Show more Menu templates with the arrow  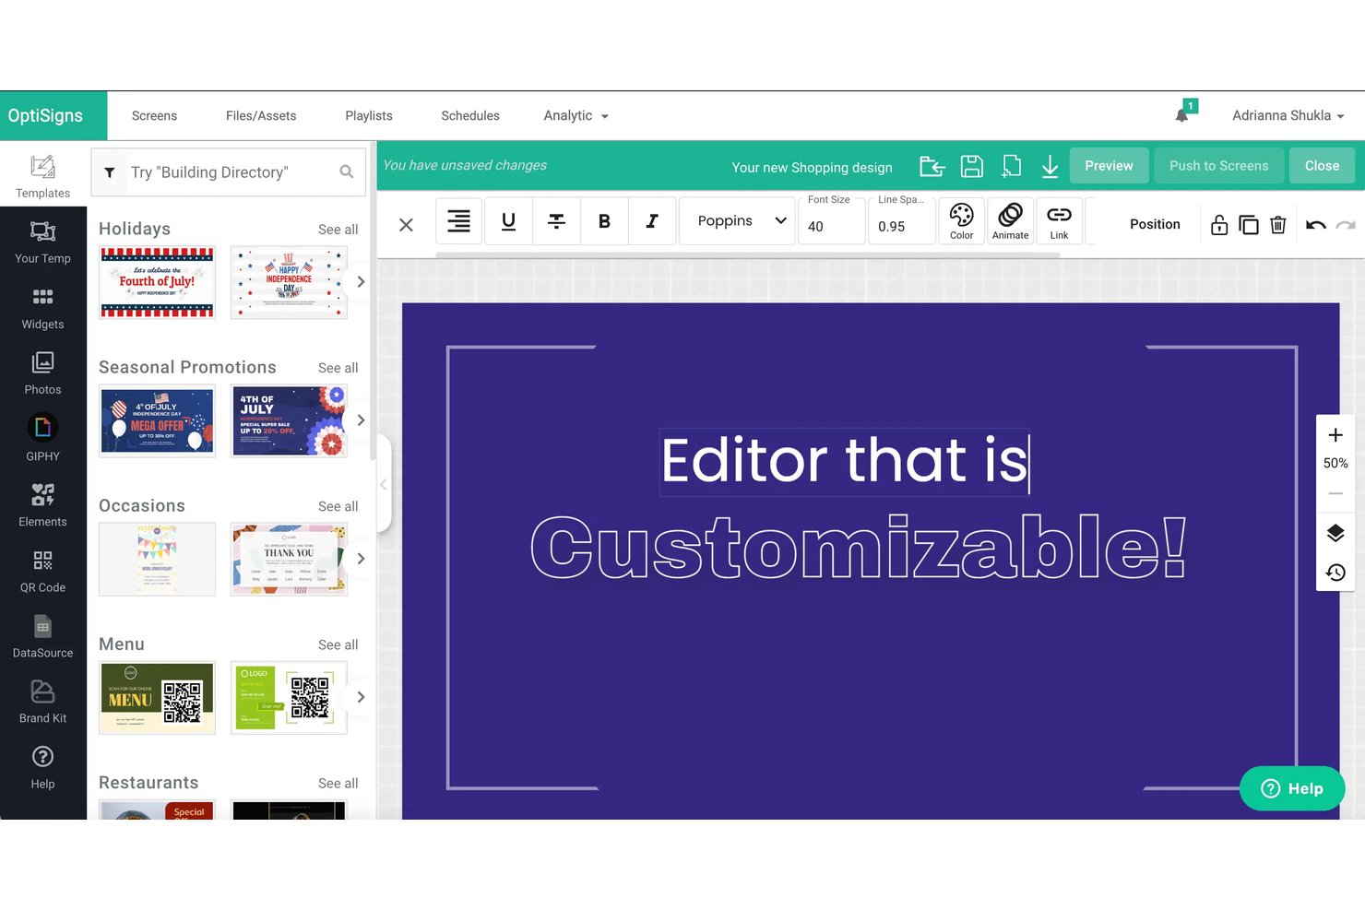pos(361,697)
